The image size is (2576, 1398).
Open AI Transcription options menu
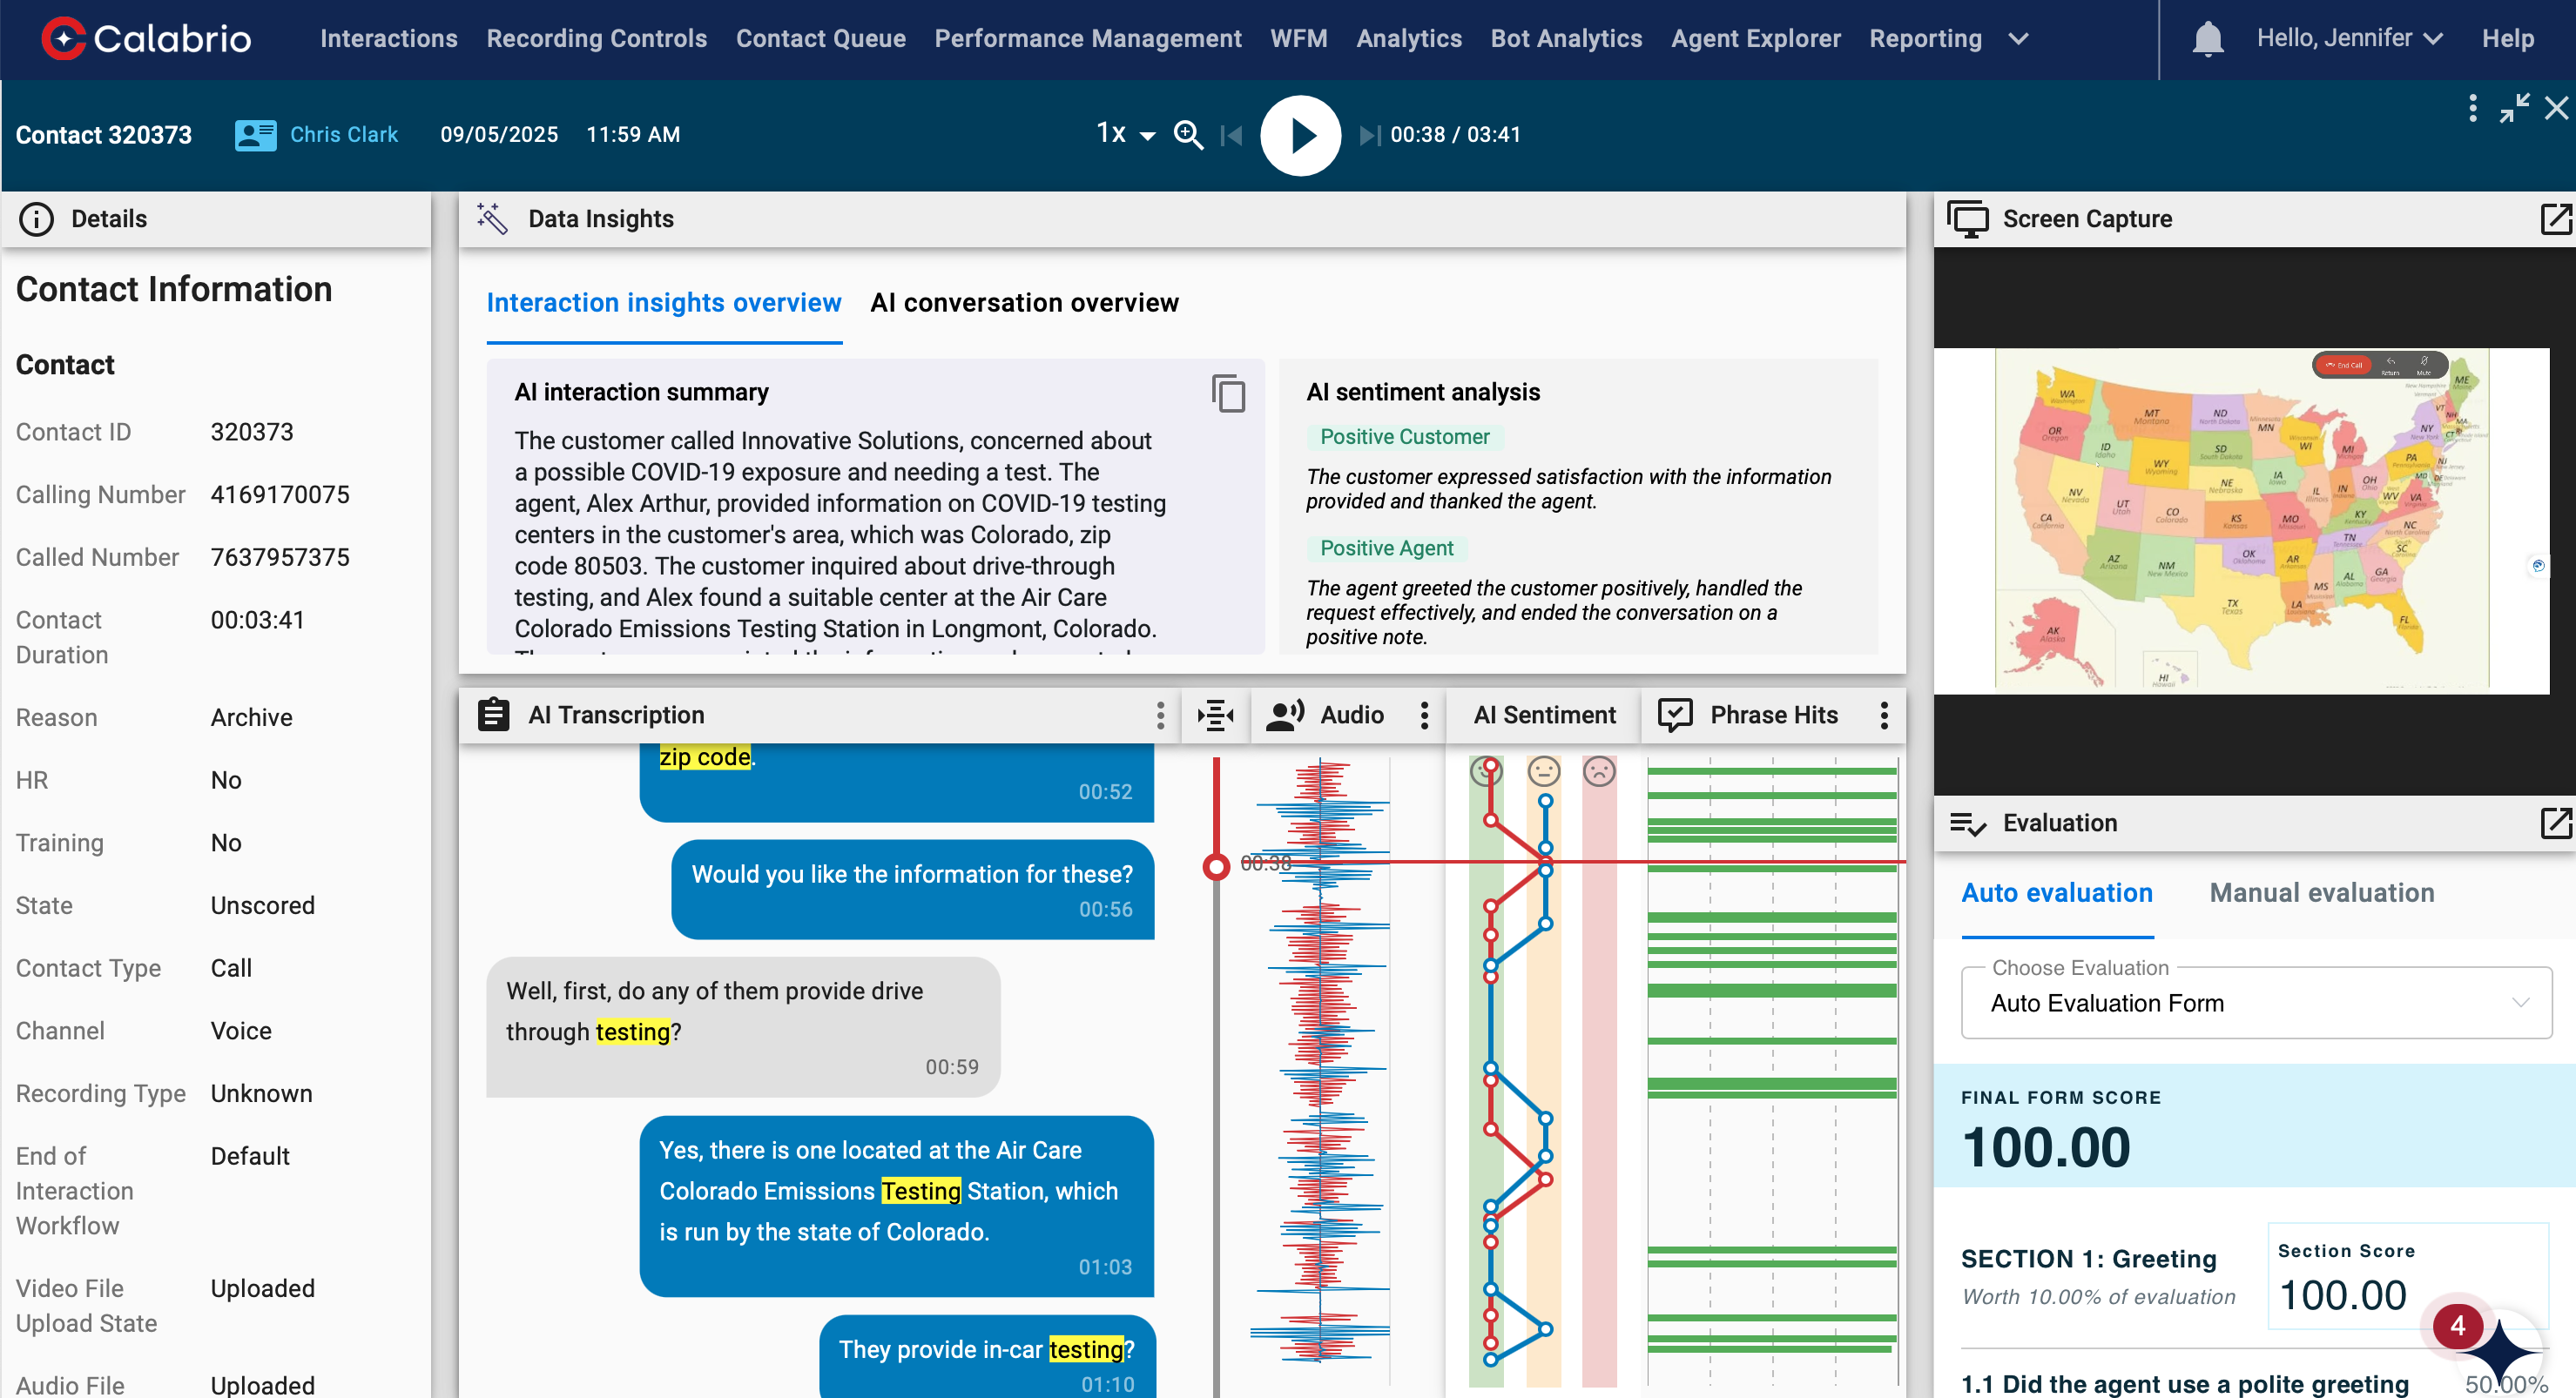point(1160,715)
